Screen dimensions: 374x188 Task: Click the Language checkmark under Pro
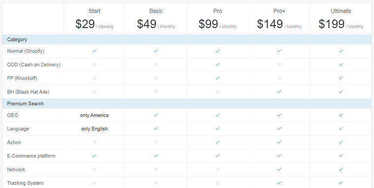pos(218,128)
